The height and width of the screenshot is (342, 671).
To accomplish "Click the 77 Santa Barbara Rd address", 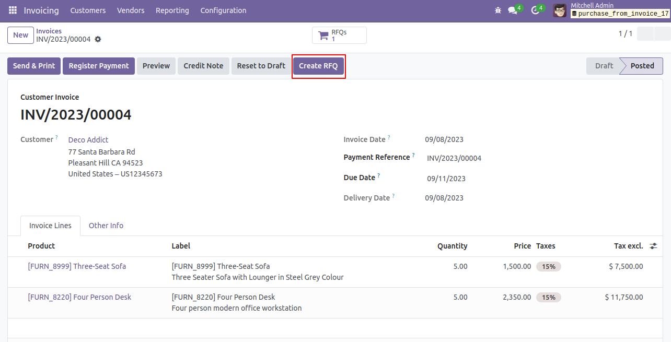I will pyautogui.click(x=101, y=152).
